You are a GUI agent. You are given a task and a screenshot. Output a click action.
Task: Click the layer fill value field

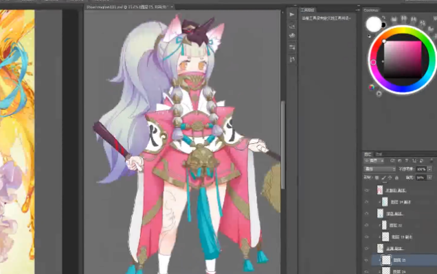click(421, 177)
